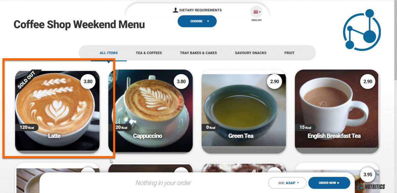Open the Cappuccino item card
Image resolution: width=397 pixels, height=193 pixels.
[x=151, y=111]
